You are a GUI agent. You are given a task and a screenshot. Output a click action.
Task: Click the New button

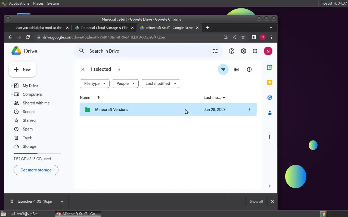(x=22, y=69)
